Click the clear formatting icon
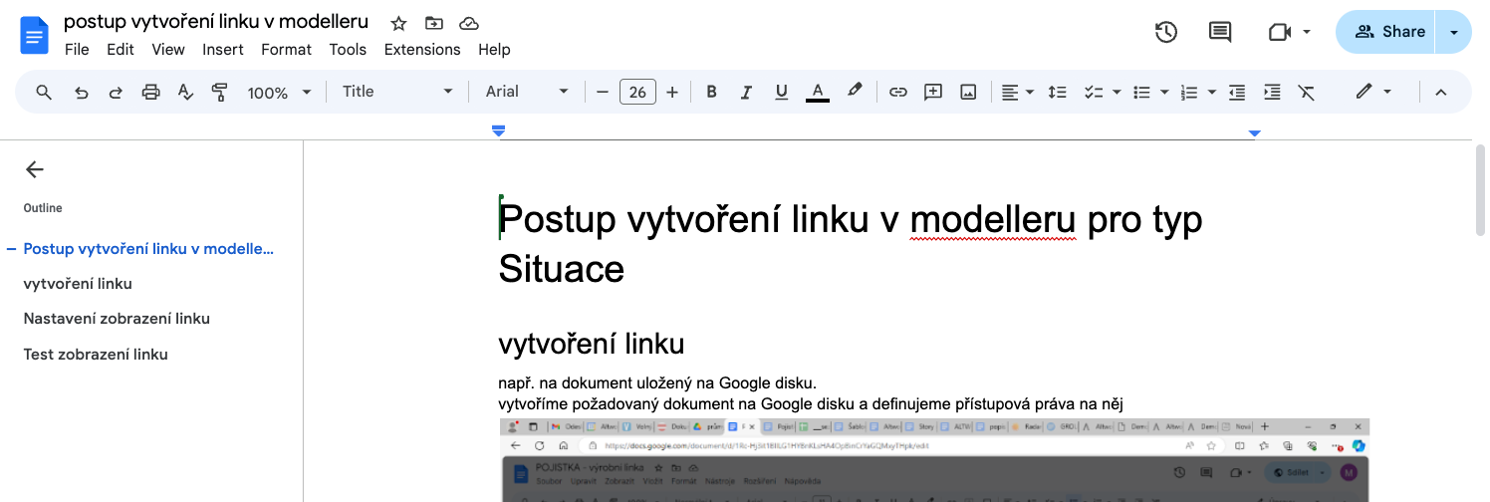The width and height of the screenshot is (1490, 502). click(1306, 93)
